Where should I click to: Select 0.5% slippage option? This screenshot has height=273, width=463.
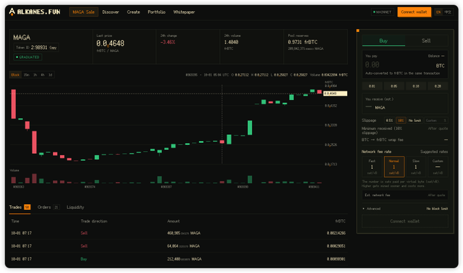click(x=389, y=121)
